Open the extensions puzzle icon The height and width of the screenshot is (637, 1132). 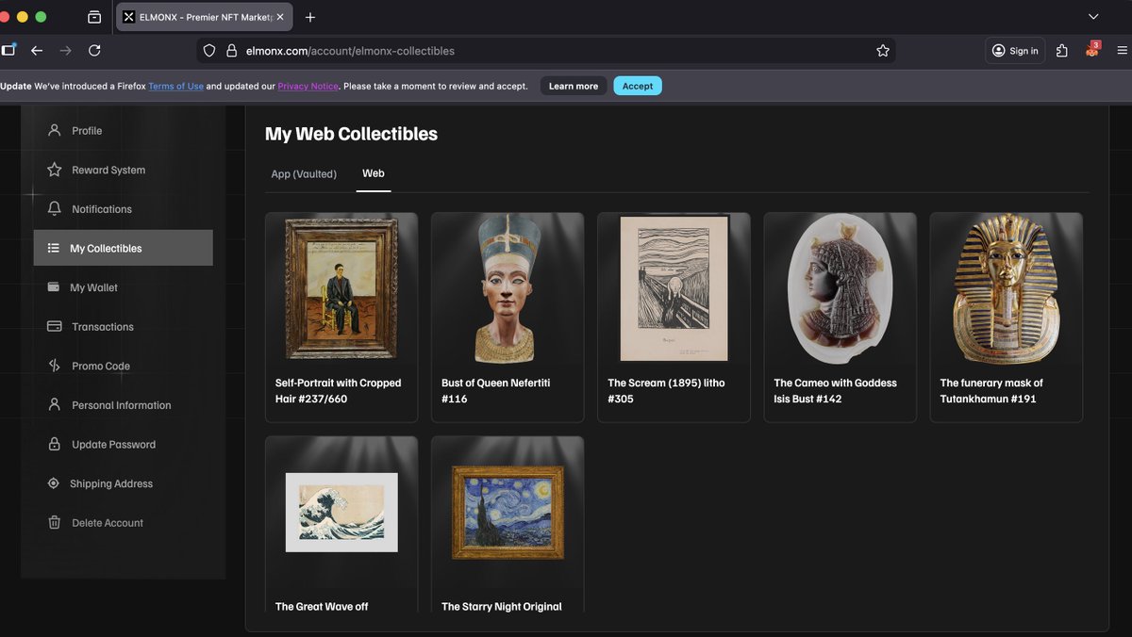(x=1062, y=51)
